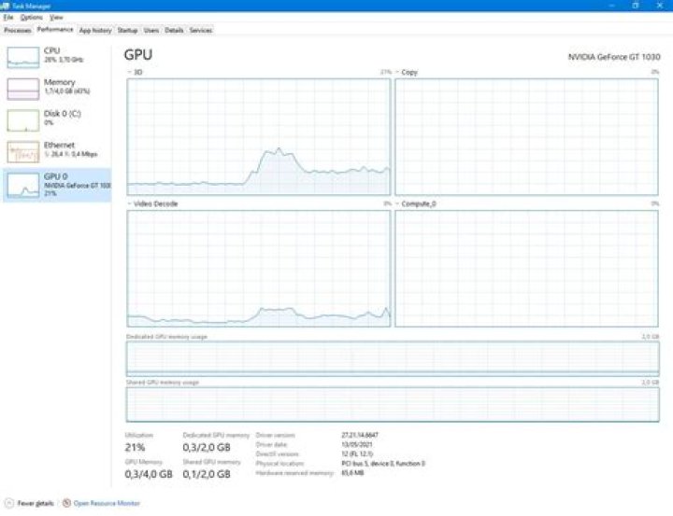
Task: Click the Ethernet mini graph thumbnail
Action: point(23,152)
